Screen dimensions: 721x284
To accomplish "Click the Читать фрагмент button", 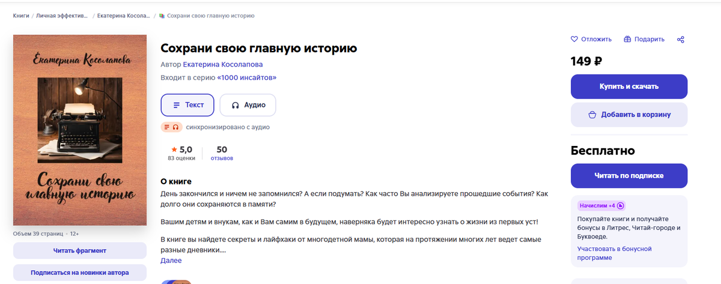I will click(80, 250).
